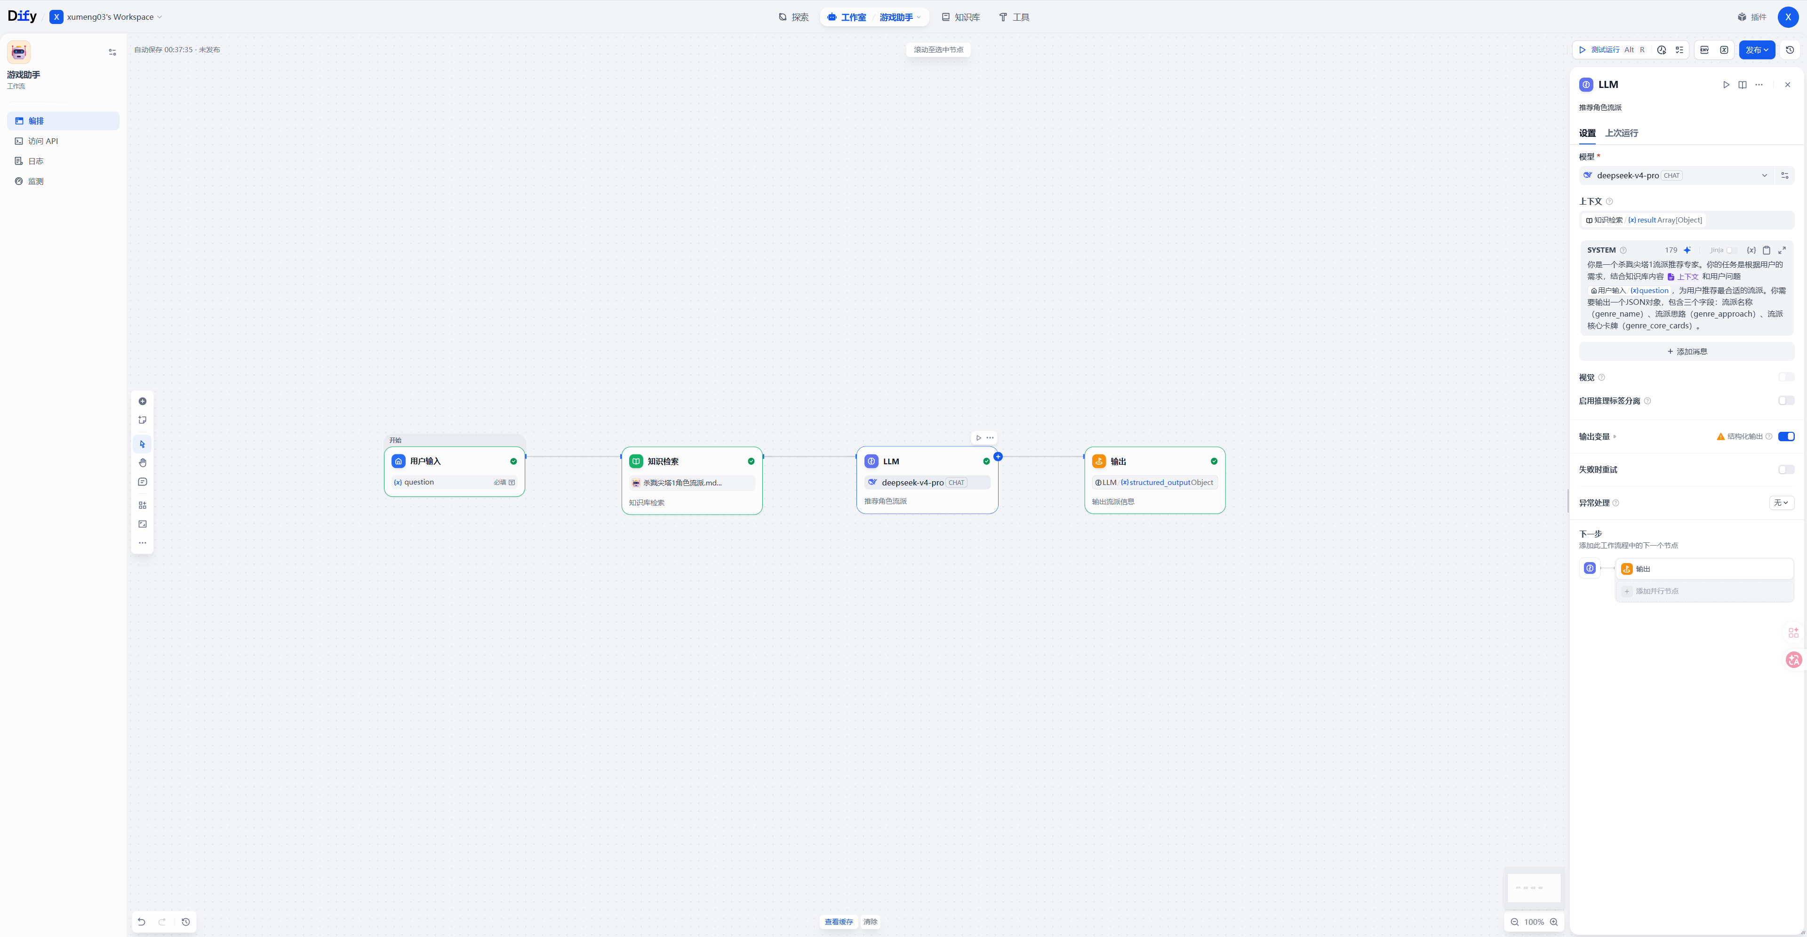Open version history icon beside 发布
The height and width of the screenshot is (937, 1807).
(x=1790, y=50)
